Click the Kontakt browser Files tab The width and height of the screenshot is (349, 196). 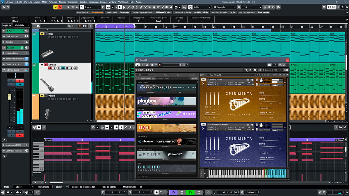coord(154,75)
